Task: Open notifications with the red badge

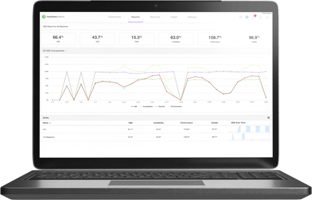Action: [254, 17]
